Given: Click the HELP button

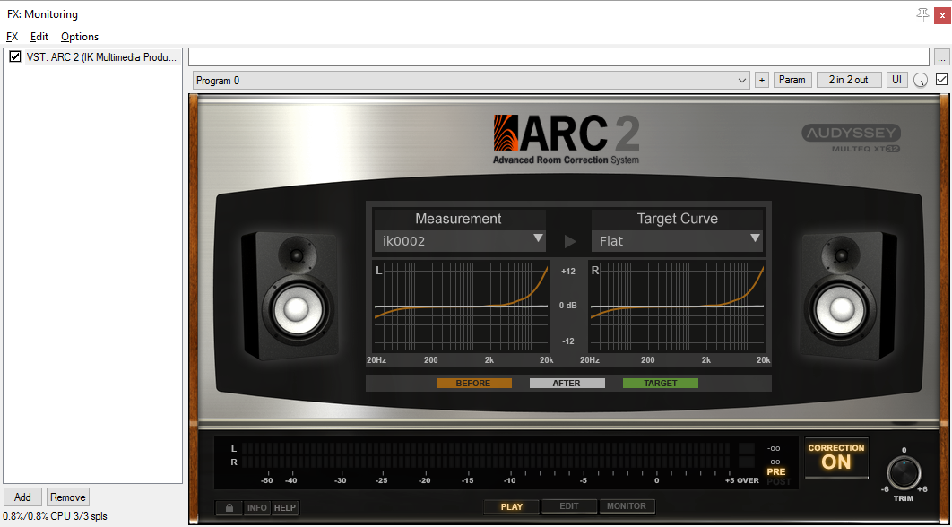Looking at the screenshot, I should (285, 507).
